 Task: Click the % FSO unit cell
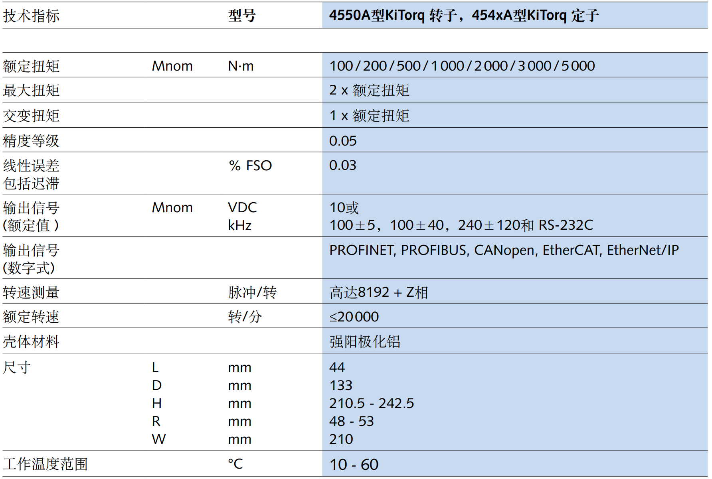pos(250,166)
